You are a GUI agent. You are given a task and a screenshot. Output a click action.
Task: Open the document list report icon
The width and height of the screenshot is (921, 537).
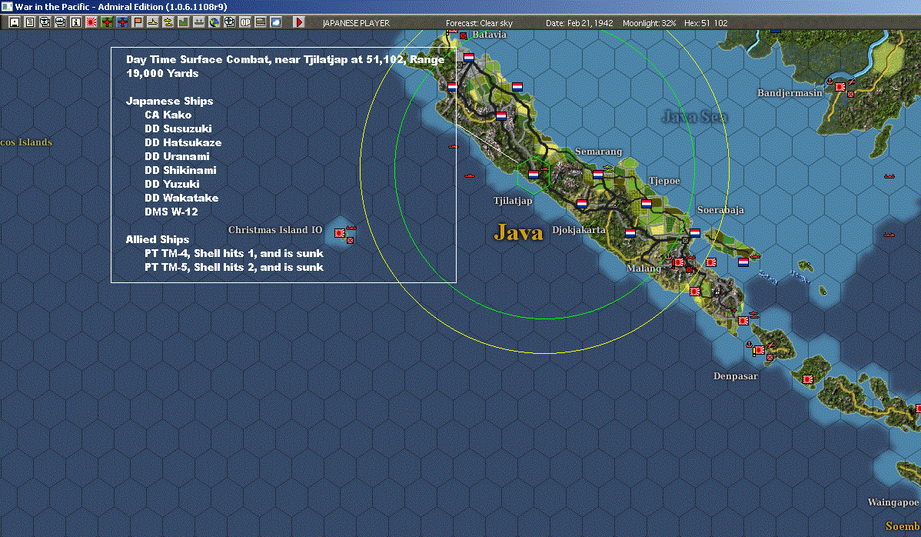(30, 22)
